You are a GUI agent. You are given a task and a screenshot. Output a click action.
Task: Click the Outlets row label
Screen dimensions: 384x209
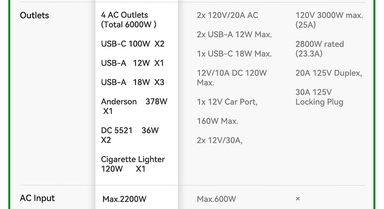[35, 15]
